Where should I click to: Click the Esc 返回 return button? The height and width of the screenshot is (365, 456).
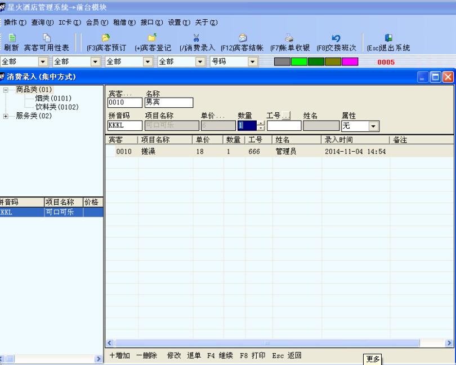coord(287,355)
